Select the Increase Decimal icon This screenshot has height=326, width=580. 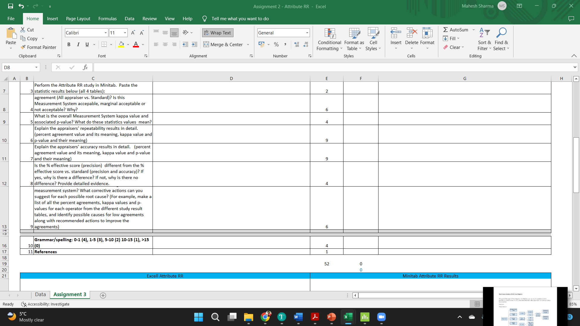[x=297, y=44]
